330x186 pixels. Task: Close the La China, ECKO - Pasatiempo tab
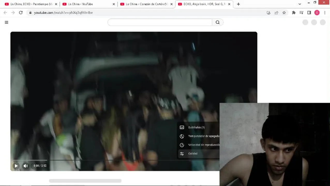[56, 4]
